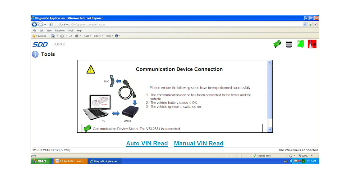This screenshot has width=349, height=180.
Task: Click the blue Help question mark icon
Action: click(x=116, y=36)
